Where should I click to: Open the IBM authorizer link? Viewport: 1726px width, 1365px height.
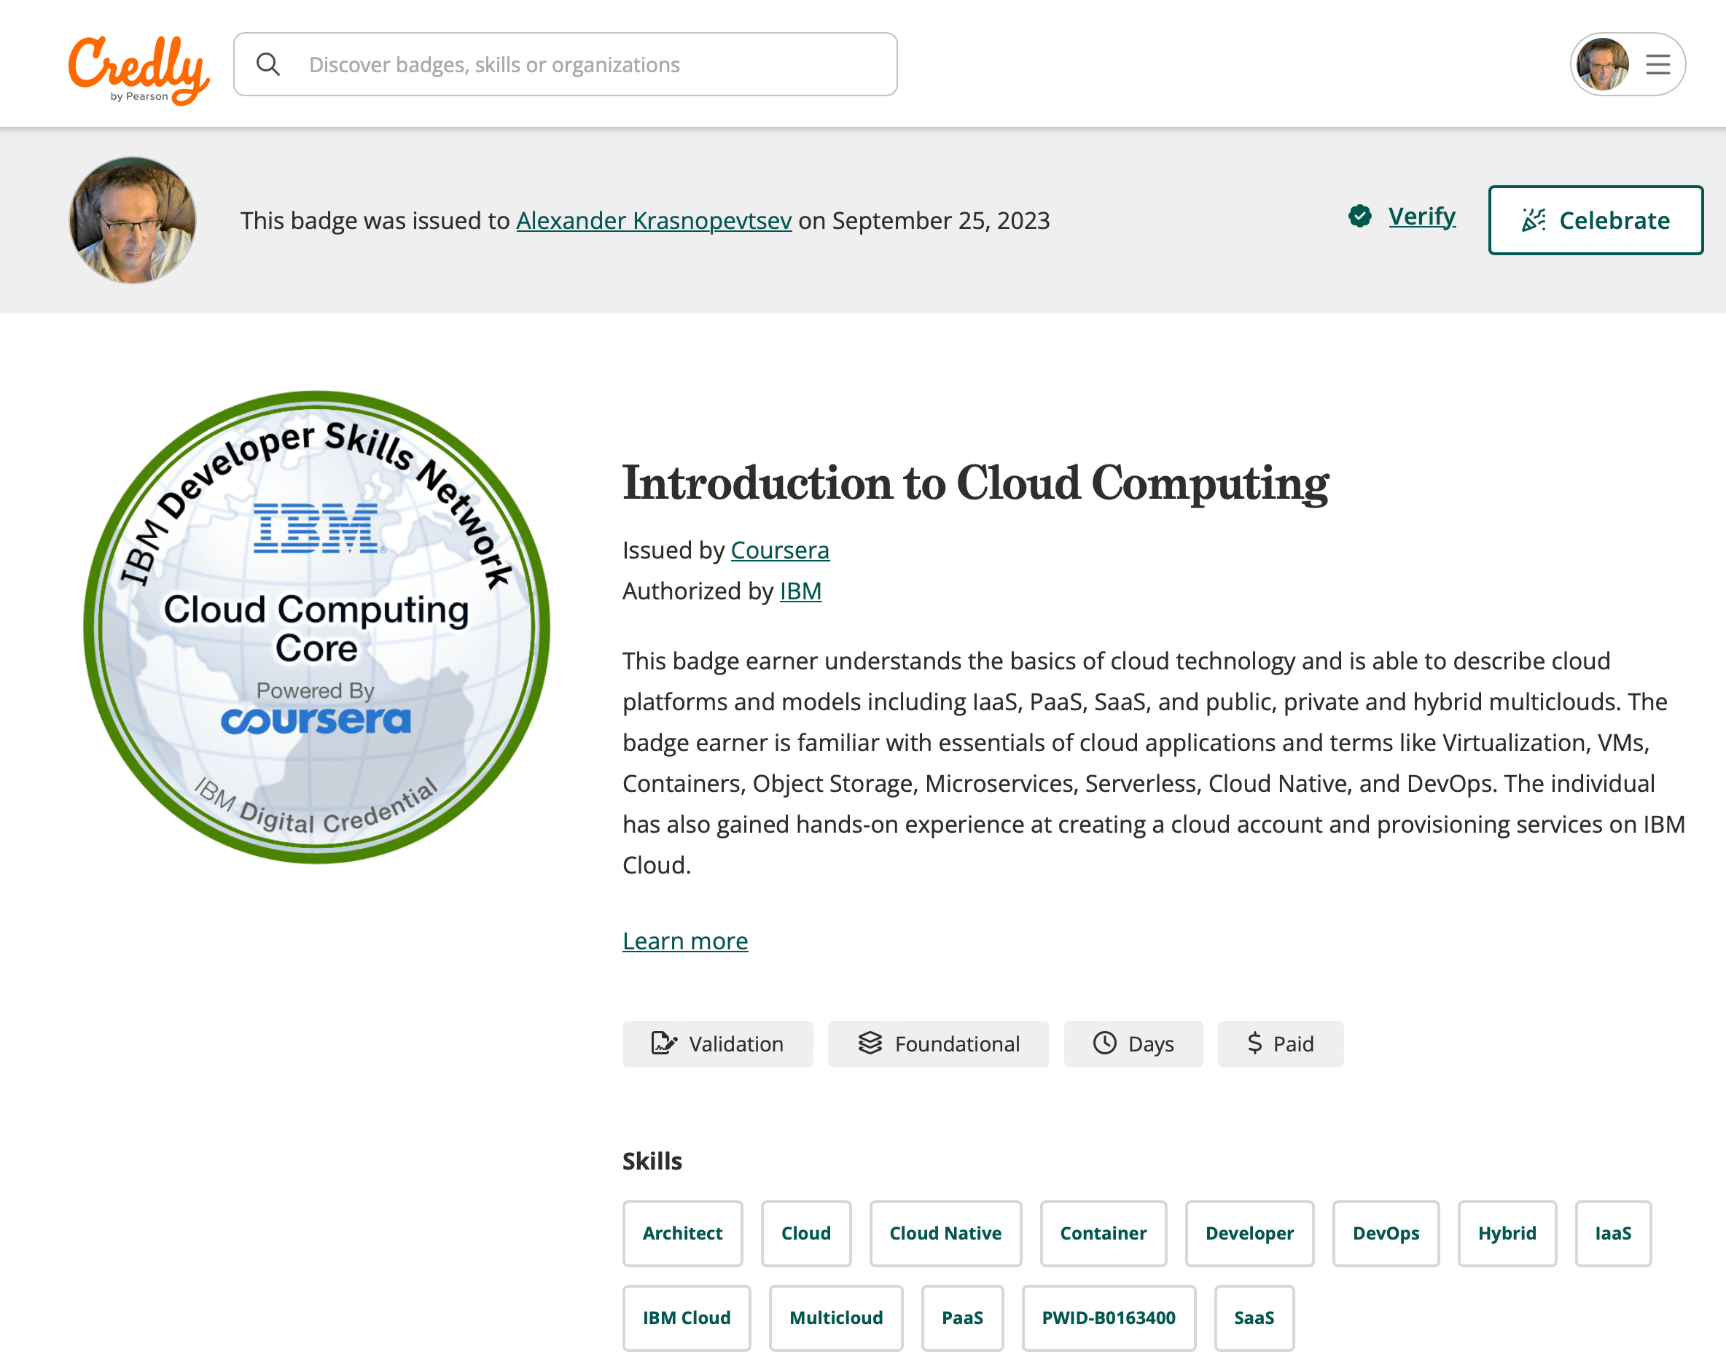tap(800, 591)
